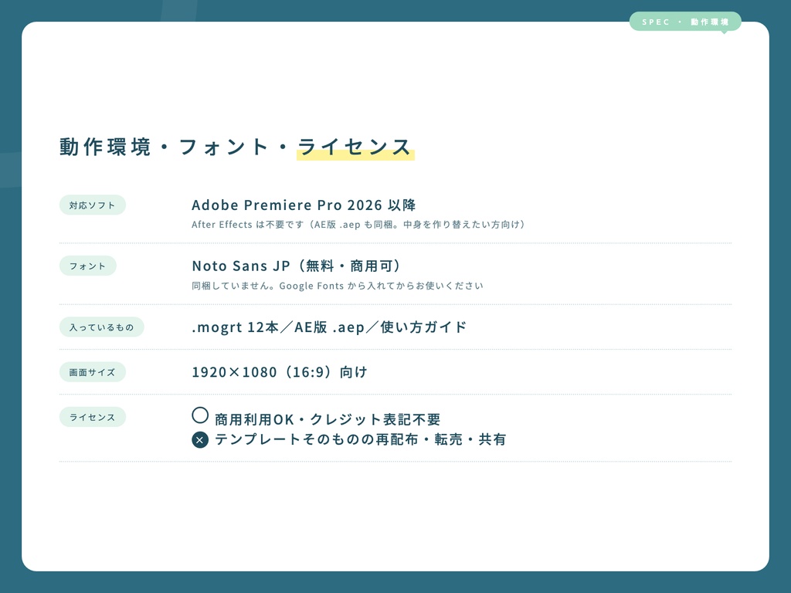Click the text テンプレートそのものの再配布・転売・共有

pyautogui.click(x=361, y=439)
